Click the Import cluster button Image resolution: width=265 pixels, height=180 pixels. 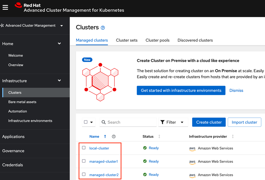(244, 122)
